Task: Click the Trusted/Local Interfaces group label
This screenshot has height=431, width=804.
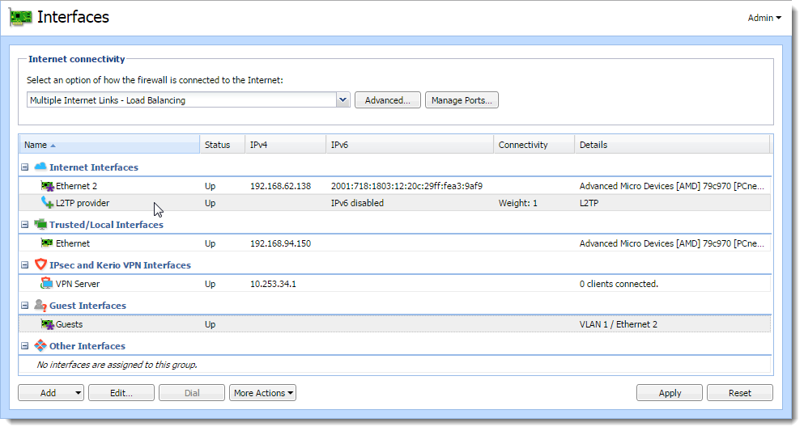Action: [106, 225]
